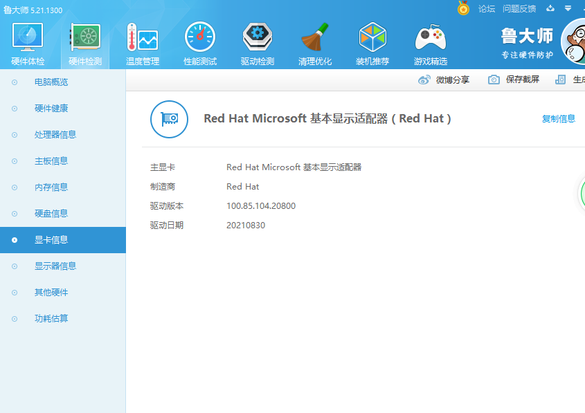Click the 驱动版本 label
The height and width of the screenshot is (413, 585).
166,205
